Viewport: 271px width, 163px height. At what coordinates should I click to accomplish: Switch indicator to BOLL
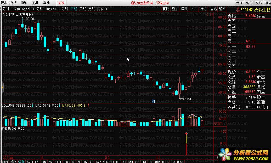click(x=165, y=162)
